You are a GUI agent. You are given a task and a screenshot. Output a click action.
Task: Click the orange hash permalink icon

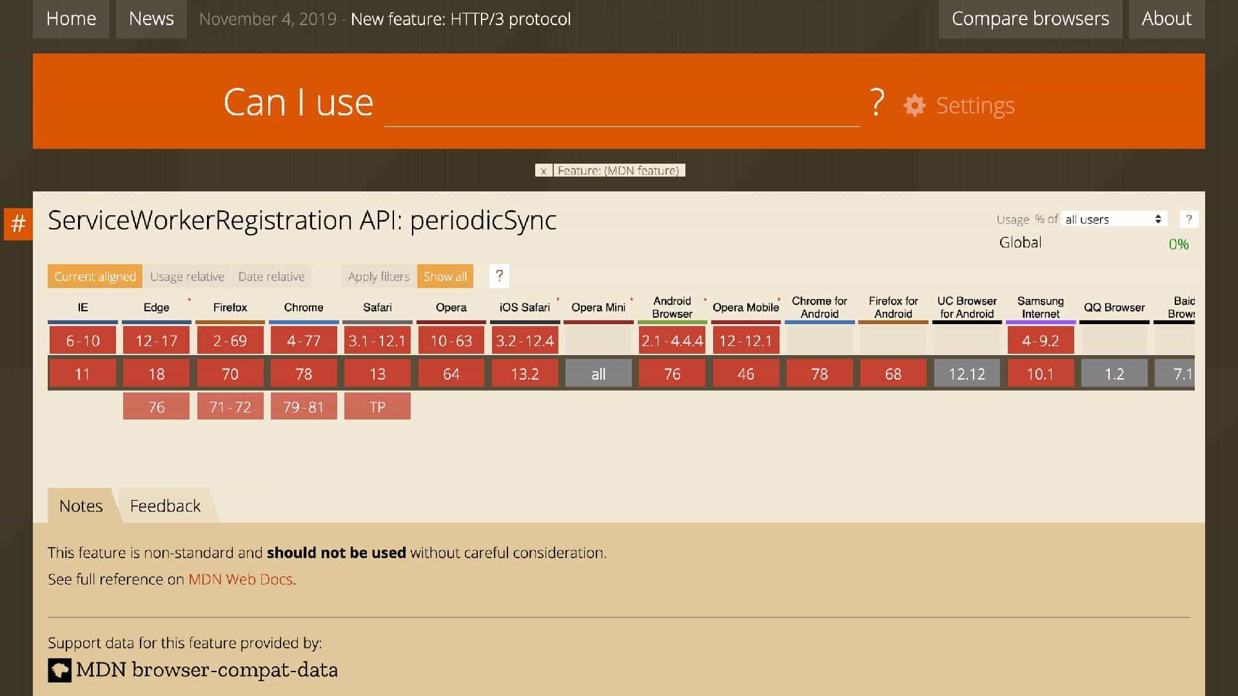[x=18, y=224]
